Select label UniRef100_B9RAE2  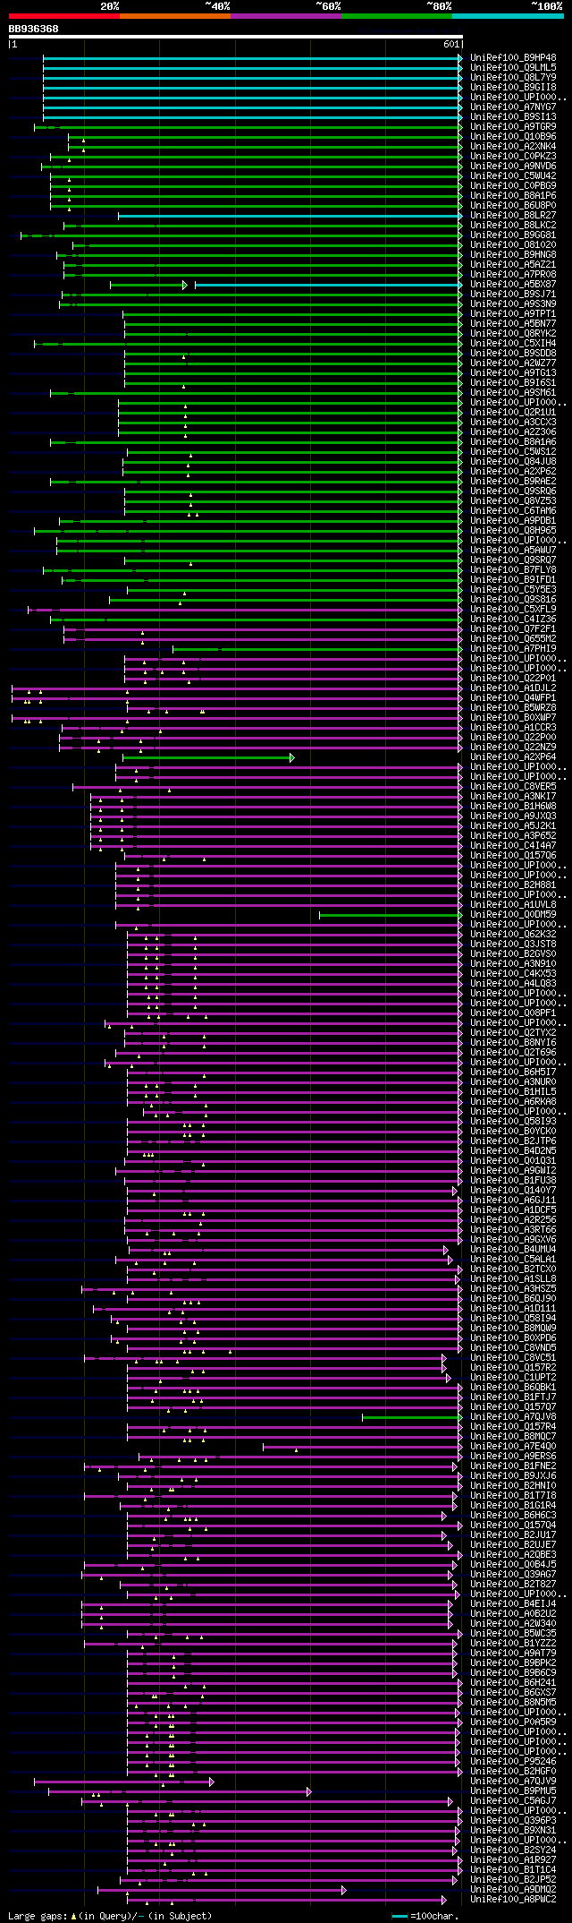tap(513, 482)
